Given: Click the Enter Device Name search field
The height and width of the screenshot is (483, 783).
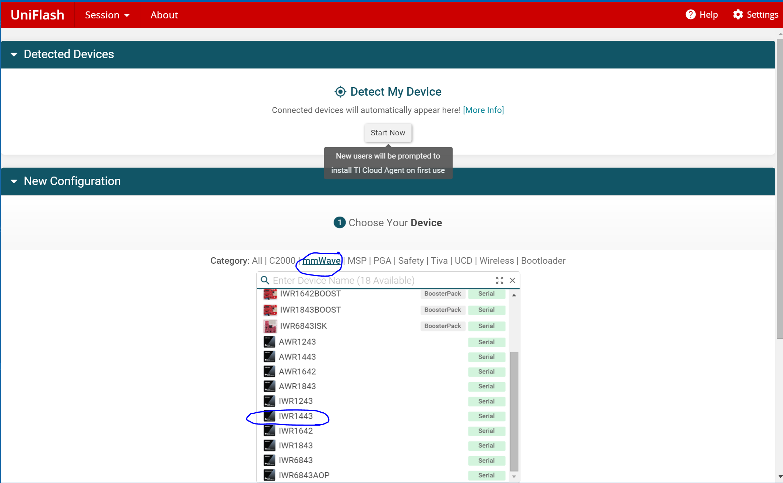Looking at the screenshot, I should click(382, 281).
